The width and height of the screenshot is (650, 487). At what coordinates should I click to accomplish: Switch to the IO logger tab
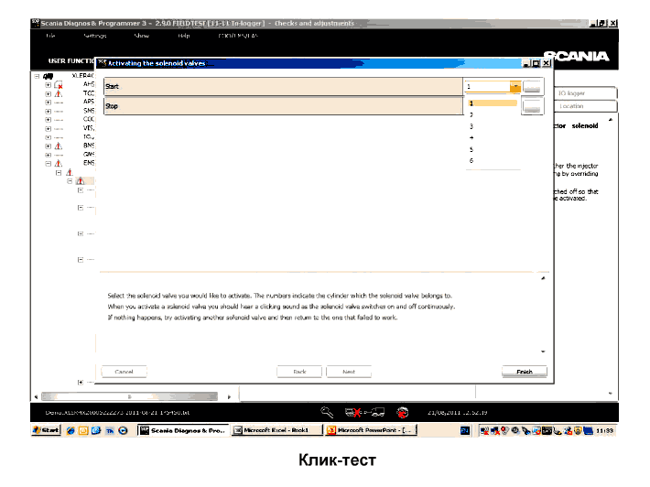[571, 92]
